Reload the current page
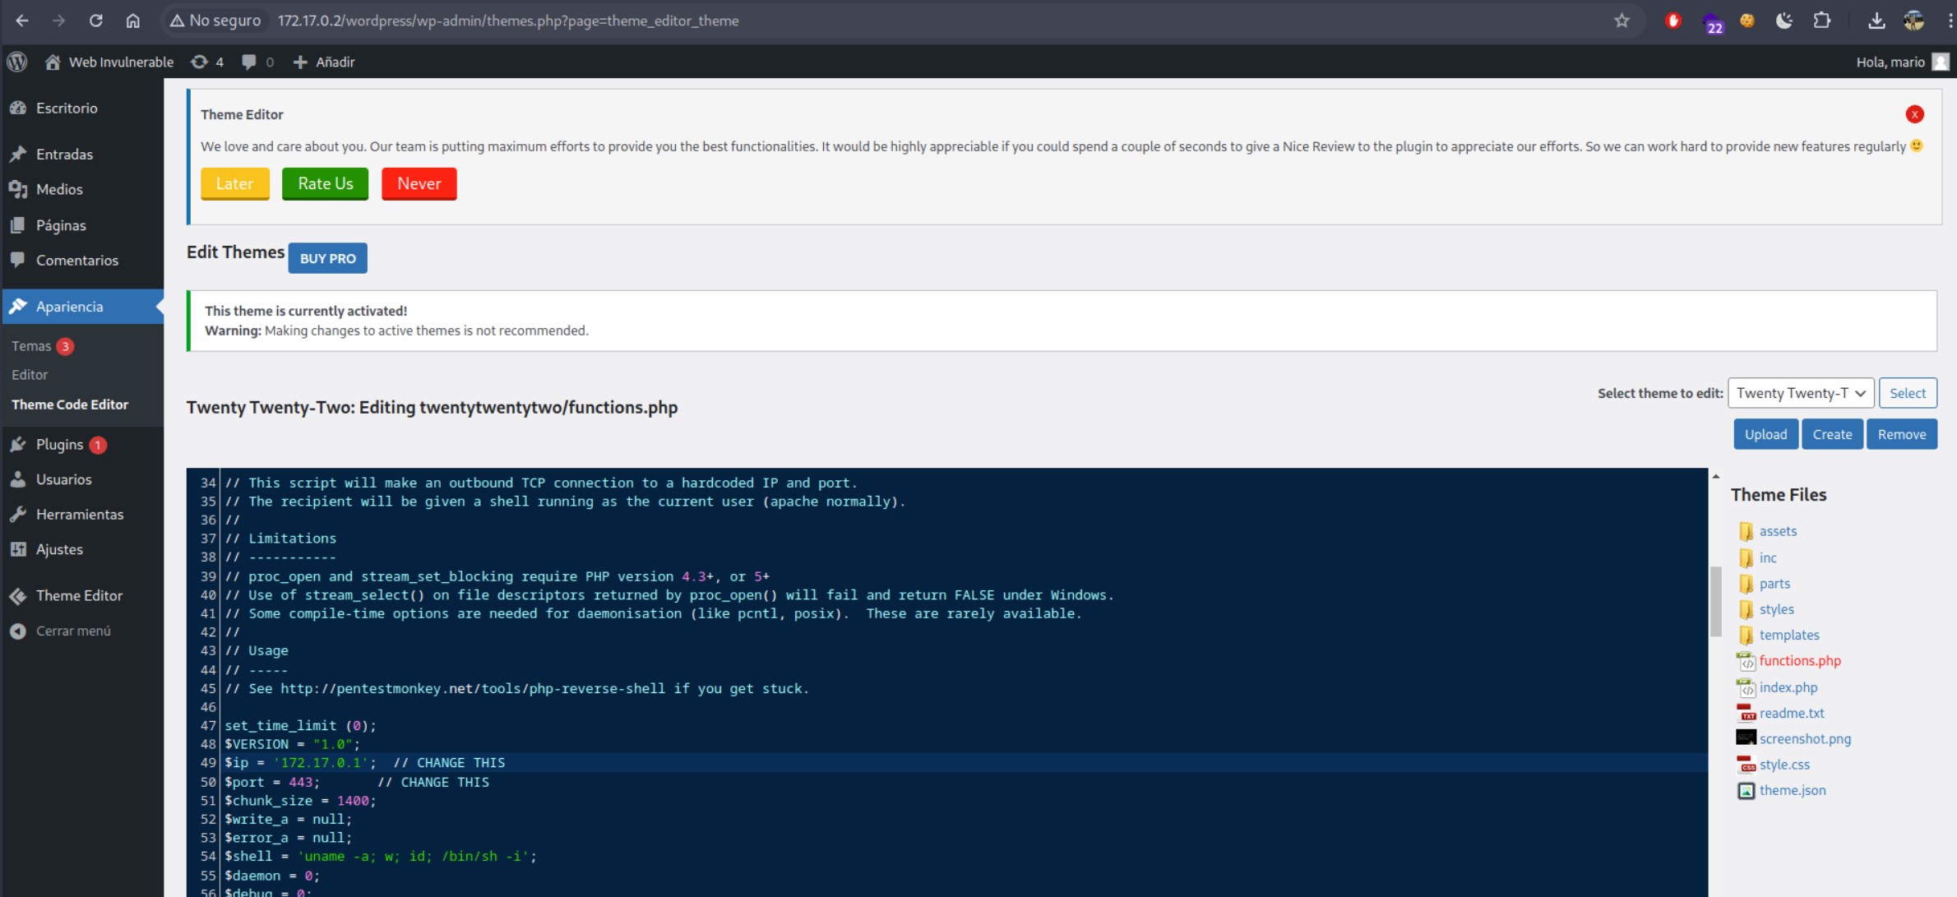 pyautogui.click(x=96, y=21)
